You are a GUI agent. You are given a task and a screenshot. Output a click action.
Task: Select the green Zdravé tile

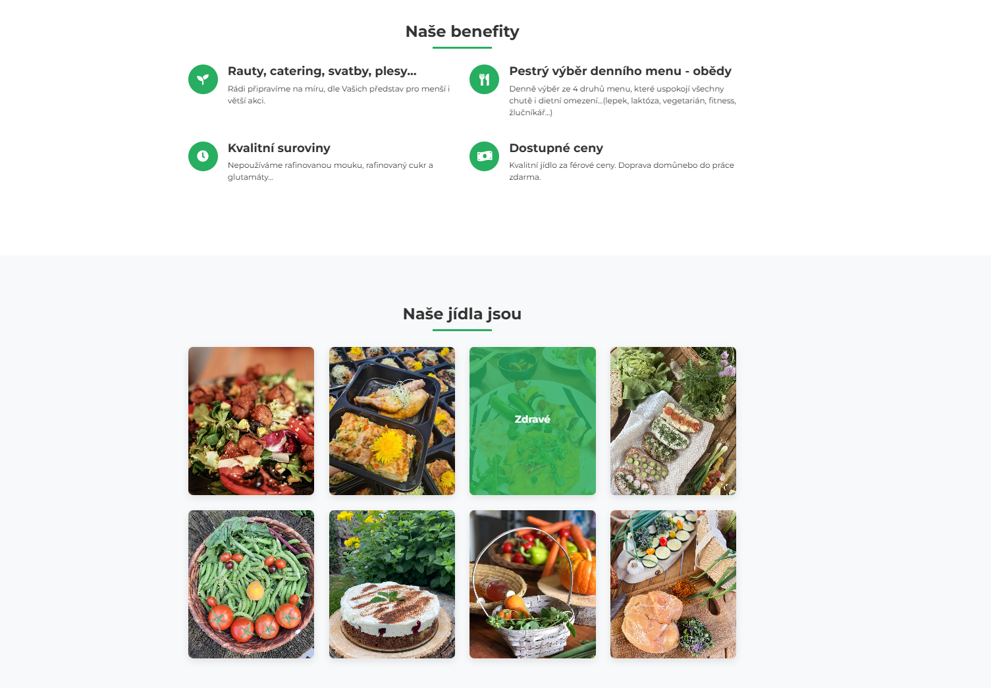coord(533,421)
